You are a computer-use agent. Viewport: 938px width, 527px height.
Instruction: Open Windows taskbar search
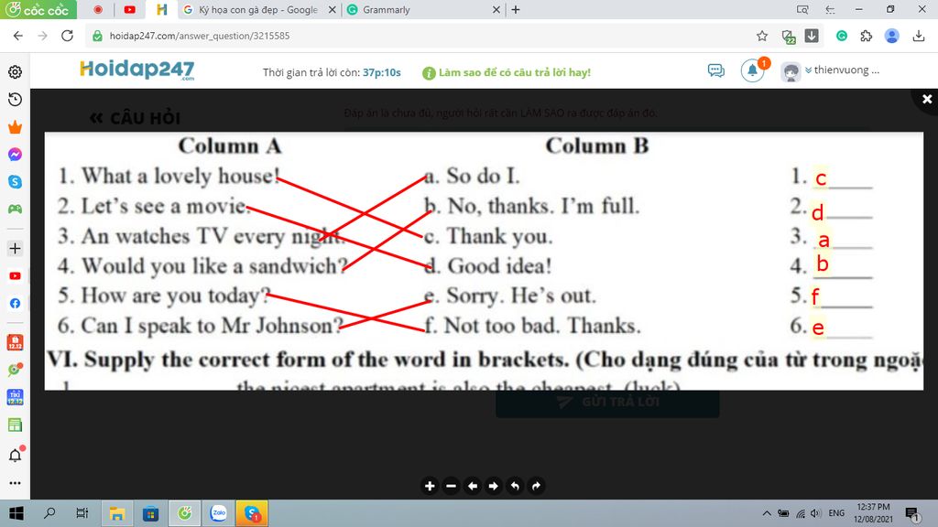click(49, 513)
